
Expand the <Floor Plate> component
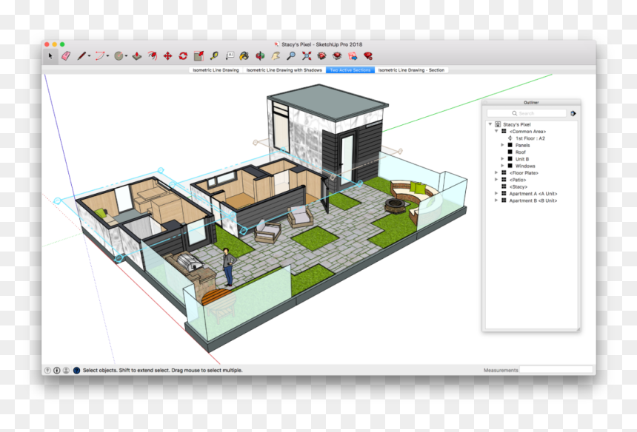[496, 172]
